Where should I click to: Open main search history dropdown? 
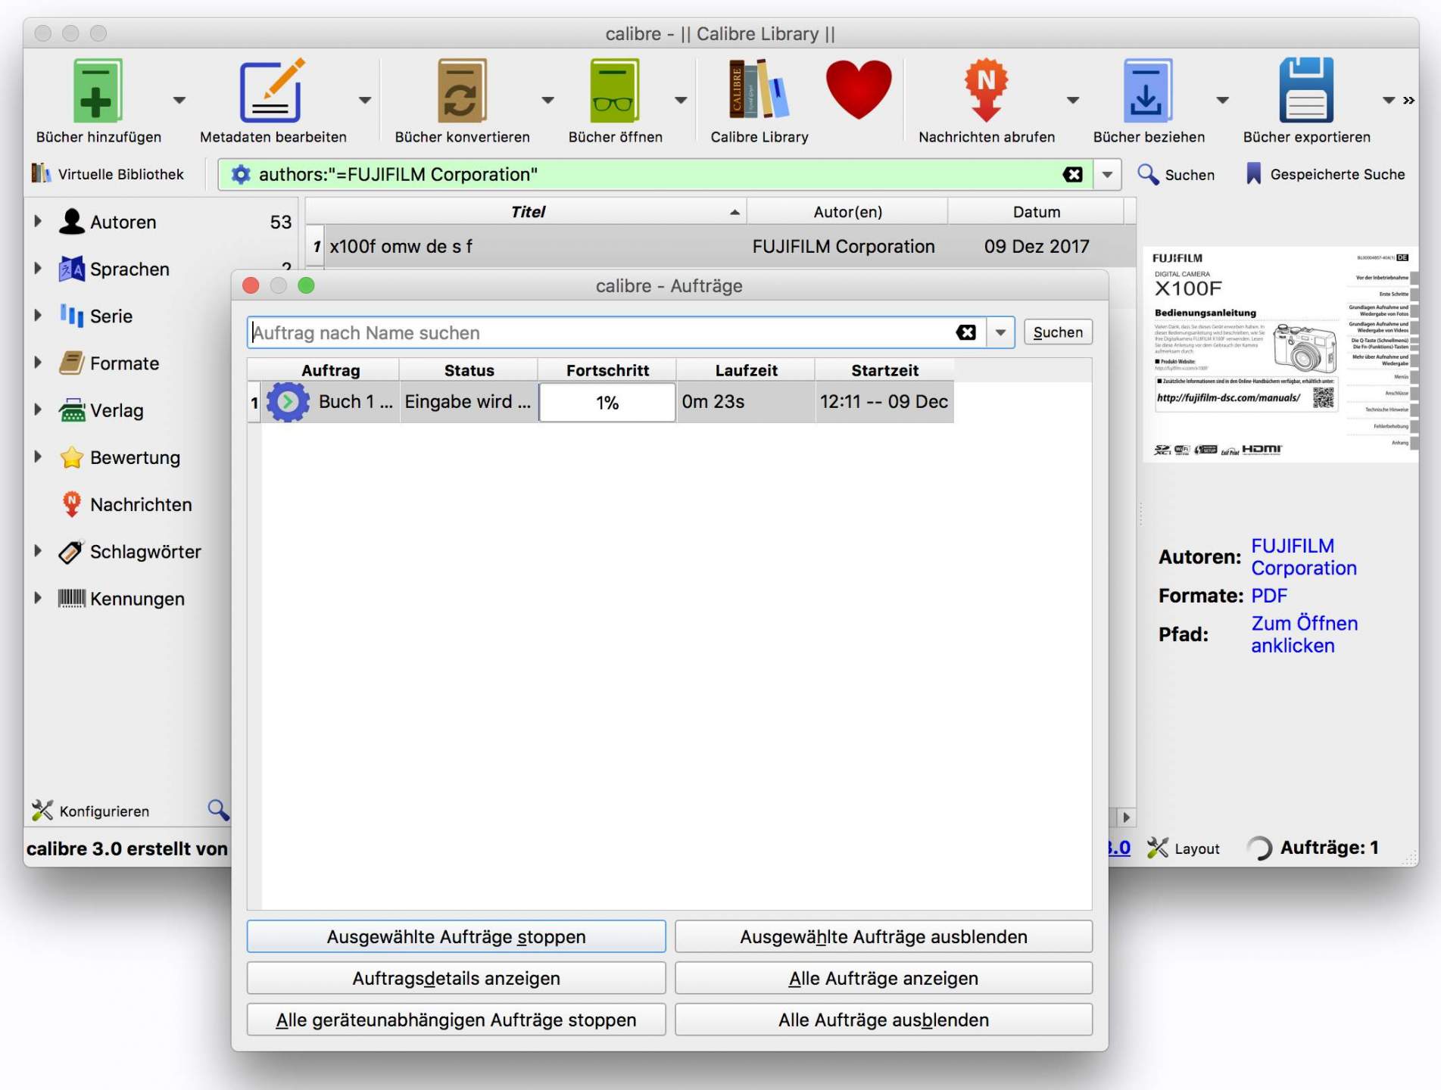pyautogui.click(x=1107, y=175)
